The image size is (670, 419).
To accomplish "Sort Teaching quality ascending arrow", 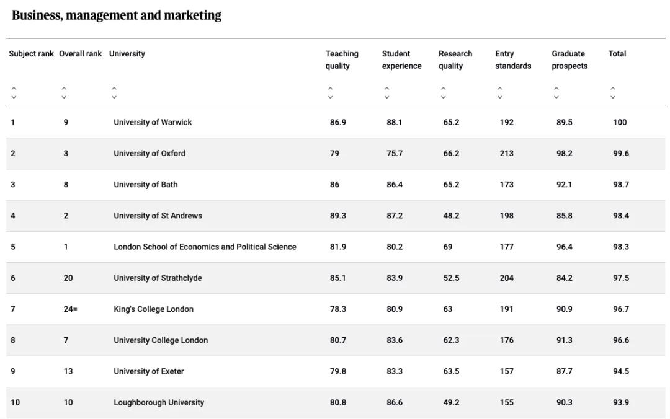I will point(330,89).
